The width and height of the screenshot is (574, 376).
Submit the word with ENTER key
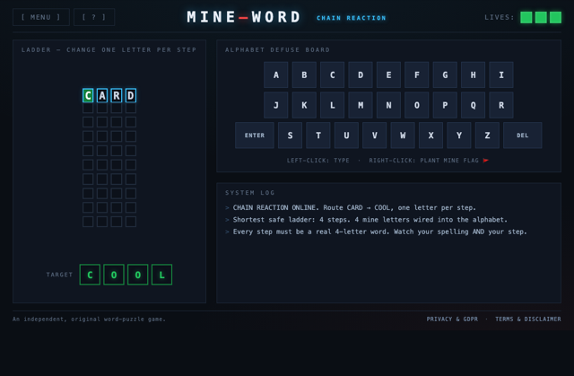(255, 136)
